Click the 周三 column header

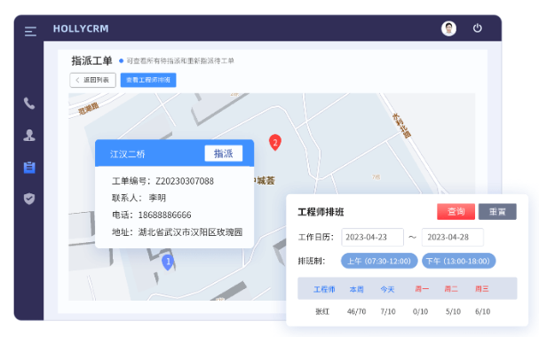tap(481, 289)
